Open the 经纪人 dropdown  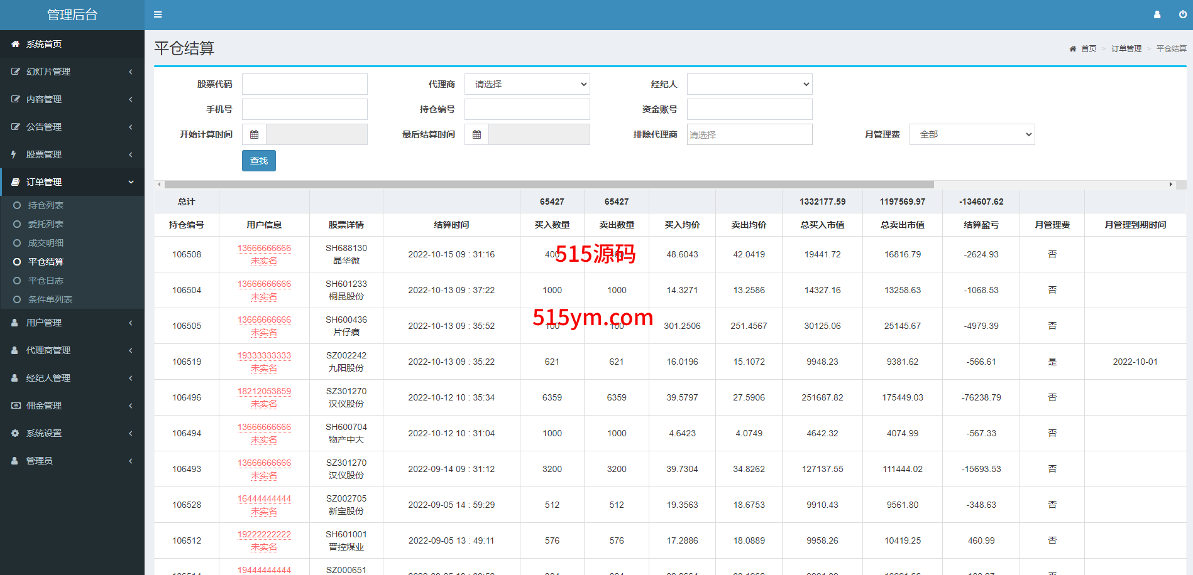coord(749,84)
